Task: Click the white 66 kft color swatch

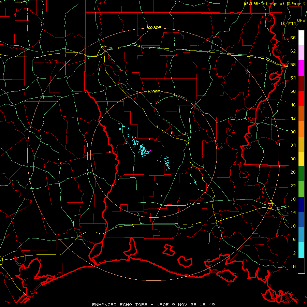Action: (x=301, y=38)
